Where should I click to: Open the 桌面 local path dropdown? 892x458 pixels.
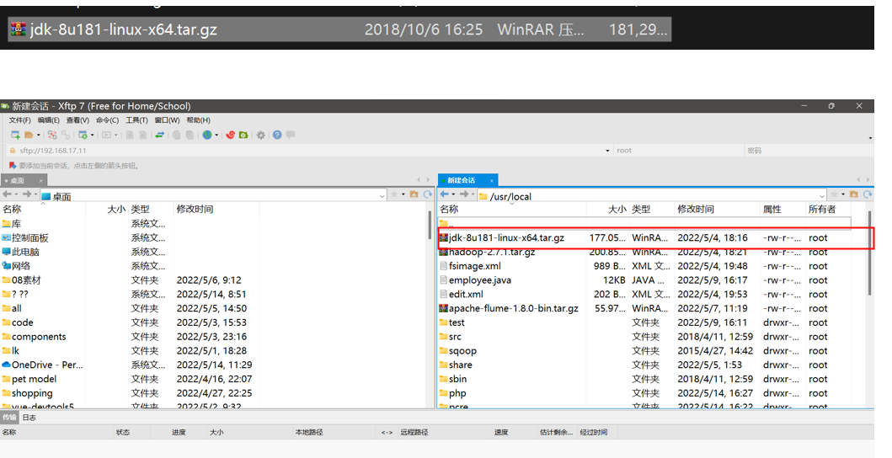[x=382, y=195]
